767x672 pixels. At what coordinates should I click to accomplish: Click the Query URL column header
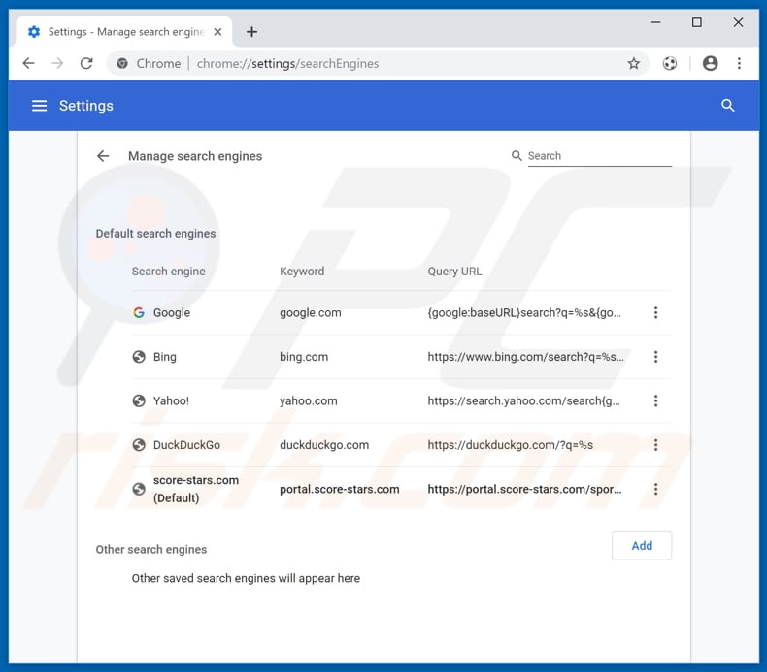pyautogui.click(x=454, y=272)
